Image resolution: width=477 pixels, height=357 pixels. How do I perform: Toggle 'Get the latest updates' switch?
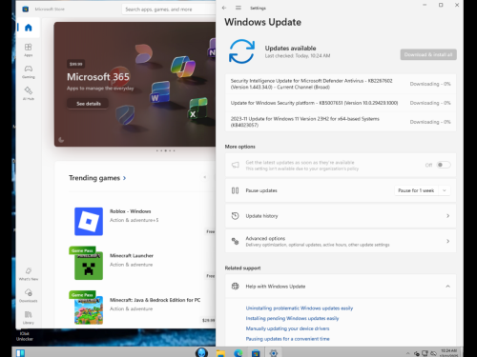(444, 165)
